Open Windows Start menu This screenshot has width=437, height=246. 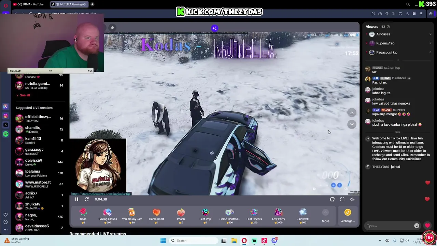pyautogui.click(x=163, y=241)
